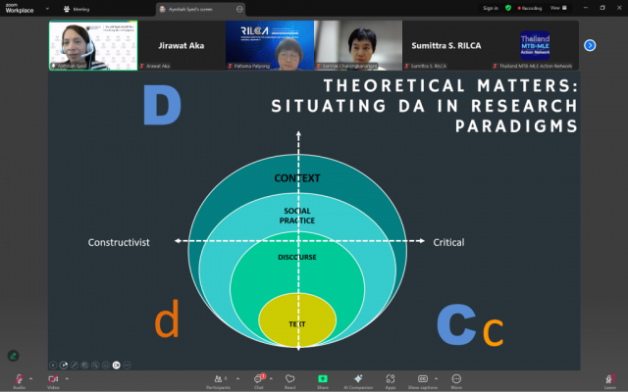Click the pen tool in slide controls

point(75,365)
